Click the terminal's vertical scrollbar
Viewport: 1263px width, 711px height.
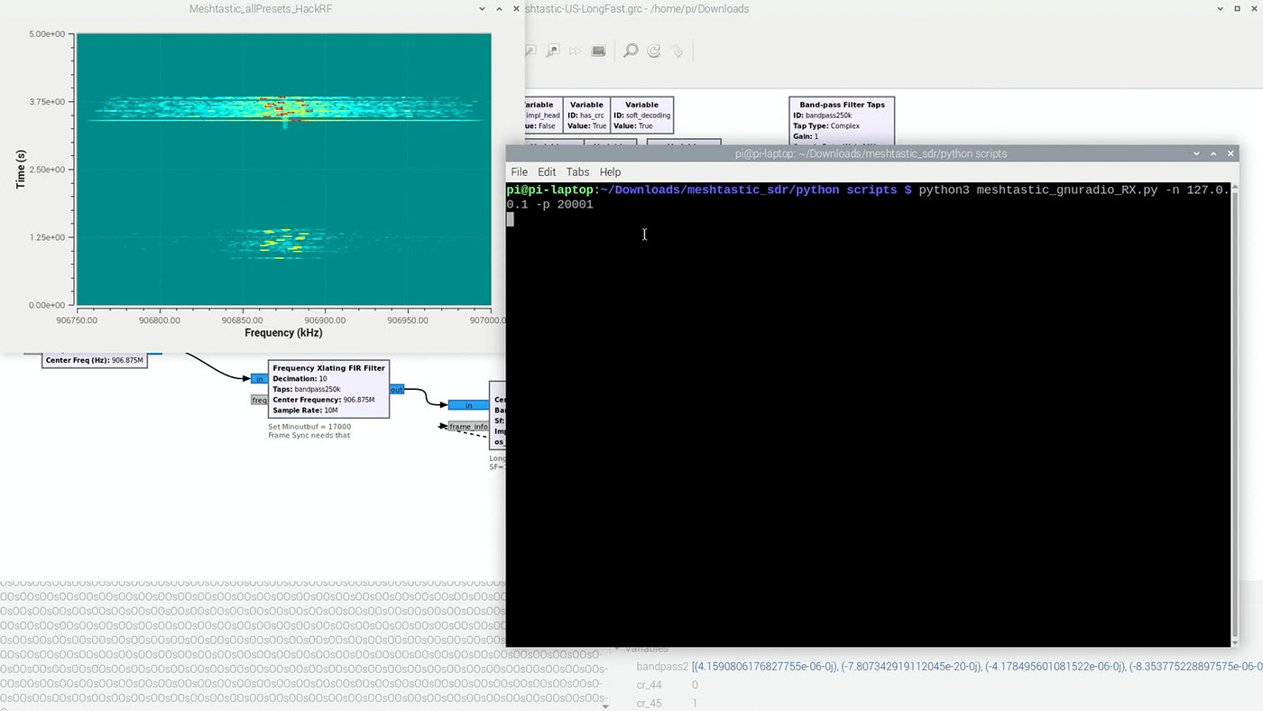pos(1235,413)
